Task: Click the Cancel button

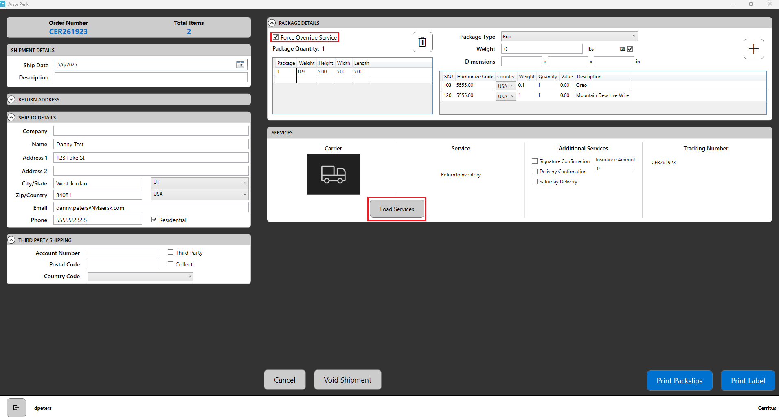Action: (285, 380)
